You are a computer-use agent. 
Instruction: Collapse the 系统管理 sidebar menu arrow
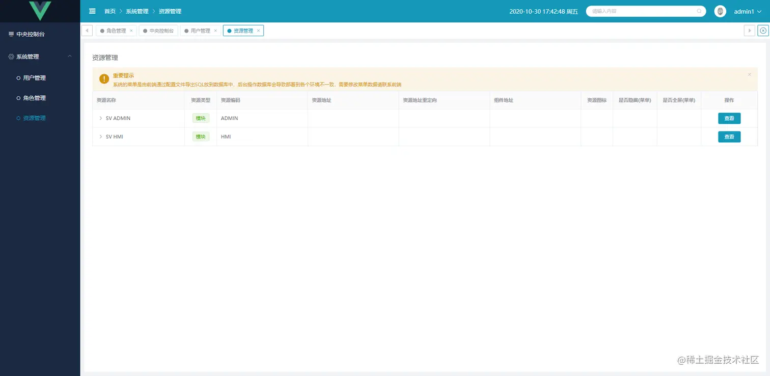[x=70, y=57]
